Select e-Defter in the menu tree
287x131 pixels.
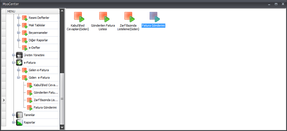click(x=35, y=48)
